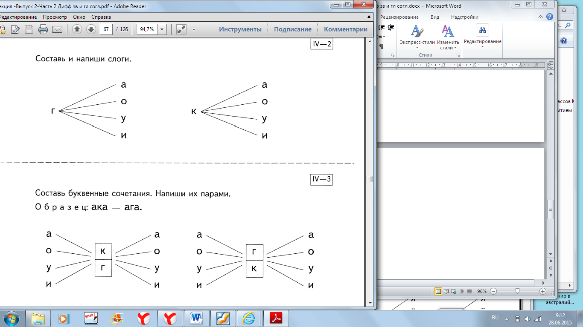Open the Справка menu
The height and width of the screenshot is (327, 583).
click(101, 17)
